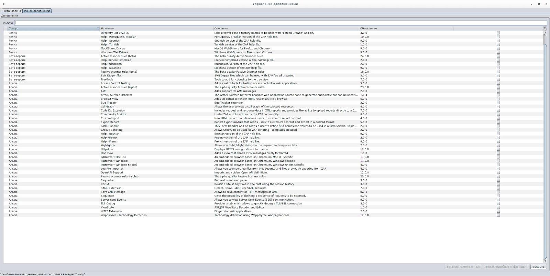Enable the MacOS WebDrivers checkbox
550x276 pixels.
498,48
